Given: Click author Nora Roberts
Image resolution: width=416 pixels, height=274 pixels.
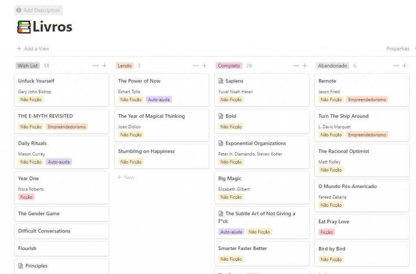Looking at the screenshot, I should 31,189.
